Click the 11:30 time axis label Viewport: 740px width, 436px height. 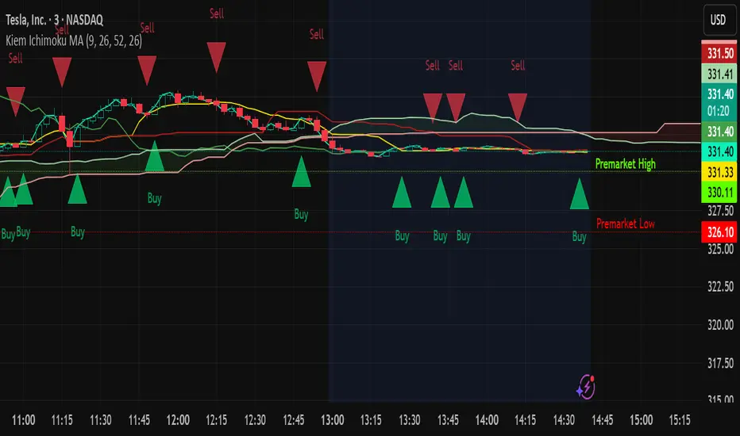(x=101, y=419)
